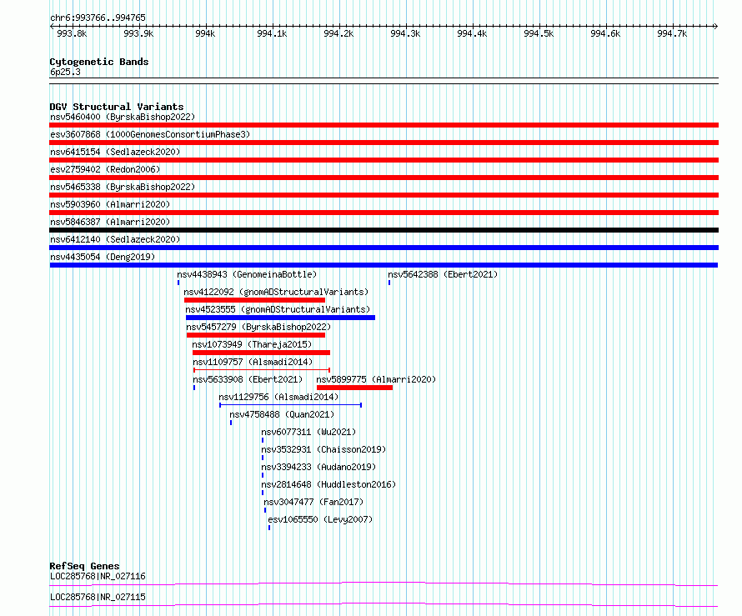The height and width of the screenshot is (616, 742).
Task: Click the red bar of nsv1073949
Action: (261, 353)
